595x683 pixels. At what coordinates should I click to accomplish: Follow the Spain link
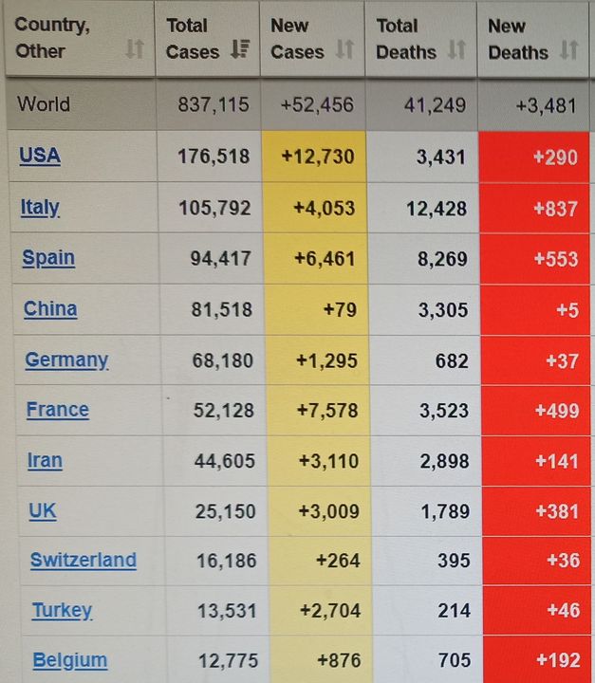(x=48, y=258)
